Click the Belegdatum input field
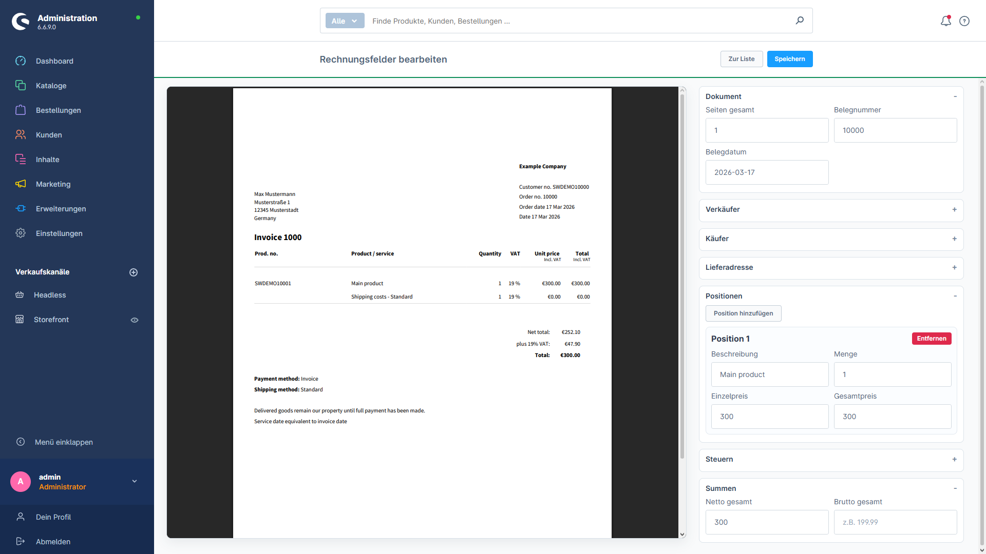 point(767,172)
